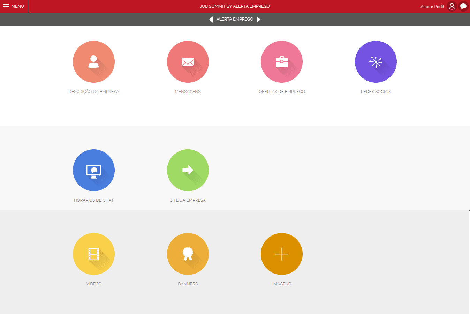Open the Imagens plus icon
Viewport: 470px width, 314px height.
coord(282,254)
